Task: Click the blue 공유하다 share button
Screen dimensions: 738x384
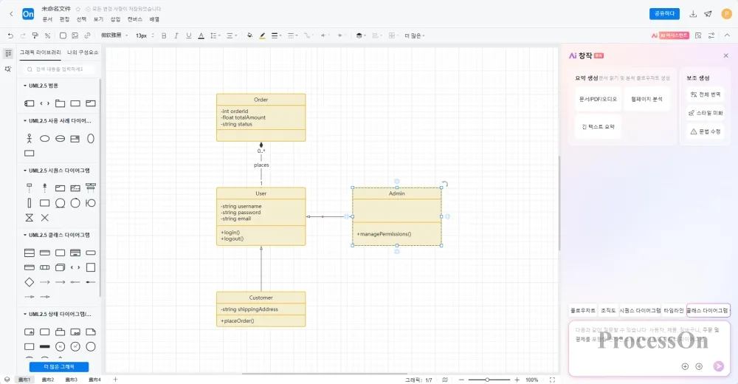Action: [663, 14]
